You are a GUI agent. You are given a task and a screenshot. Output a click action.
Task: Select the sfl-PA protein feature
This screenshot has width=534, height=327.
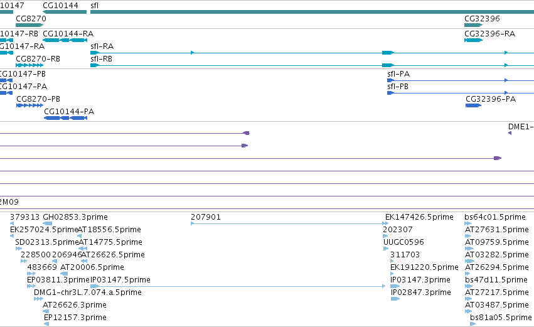[391, 80]
